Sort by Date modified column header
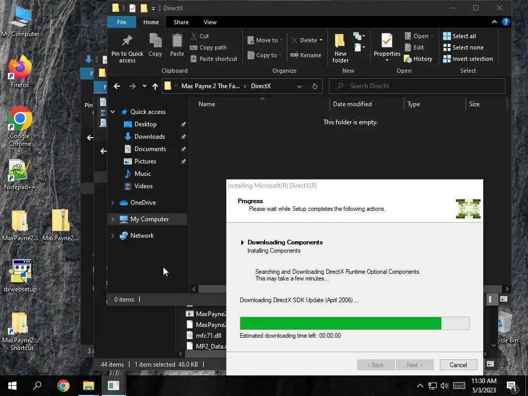This screenshot has width=528, height=396. (x=352, y=104)
